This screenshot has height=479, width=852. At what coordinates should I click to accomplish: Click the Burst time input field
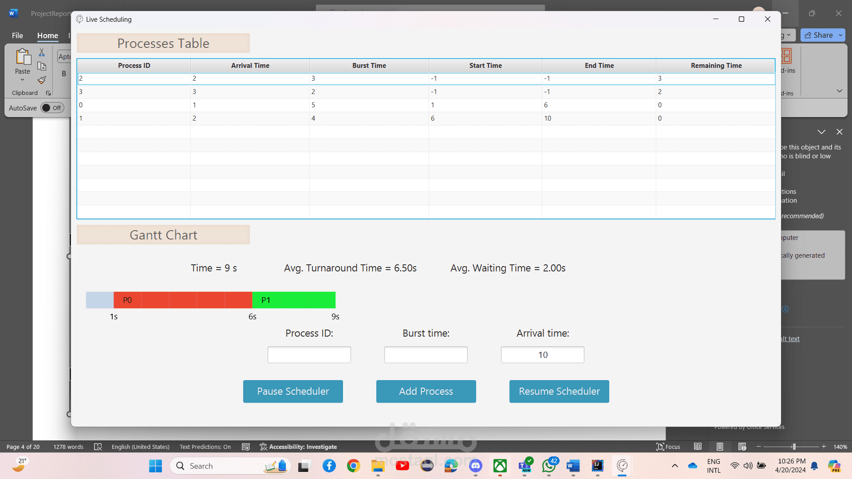(x=426, y=355)
